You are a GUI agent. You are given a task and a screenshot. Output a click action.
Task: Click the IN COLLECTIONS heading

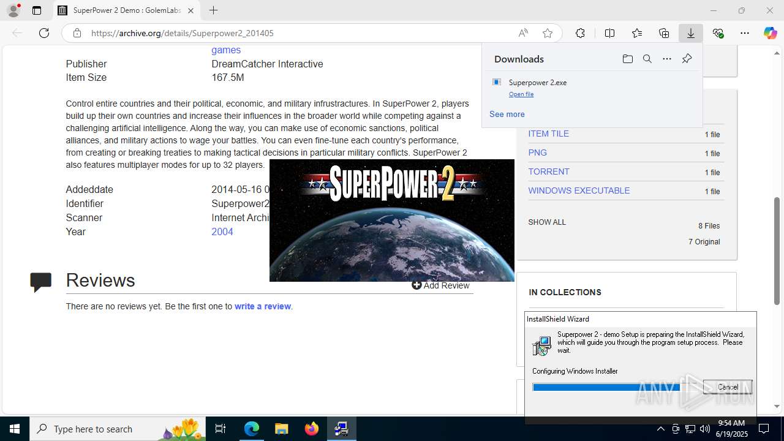[565, 292]
